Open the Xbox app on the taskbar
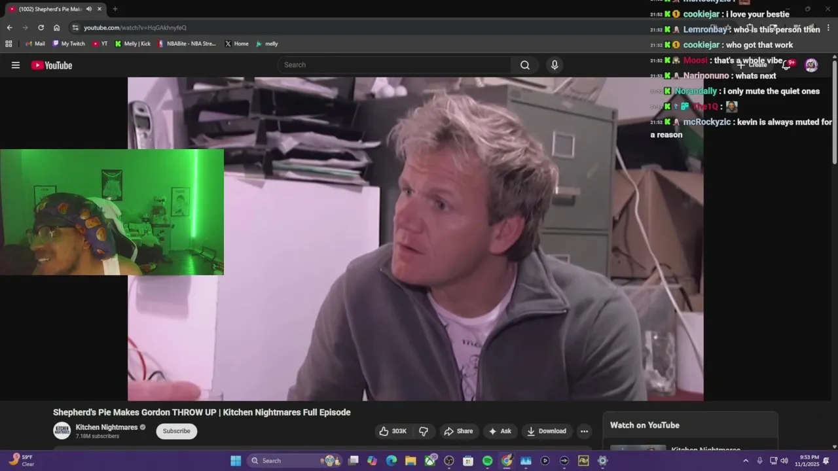Image resolution: width=838 pixels, height=471 pixels. (430, 461)
